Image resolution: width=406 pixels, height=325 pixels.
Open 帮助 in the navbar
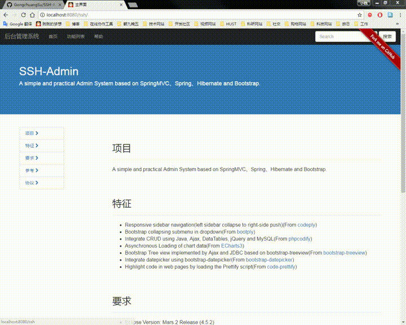tap(99, 37)
